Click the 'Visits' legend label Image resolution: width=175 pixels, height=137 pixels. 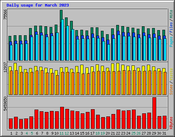[x=171, y=75]
